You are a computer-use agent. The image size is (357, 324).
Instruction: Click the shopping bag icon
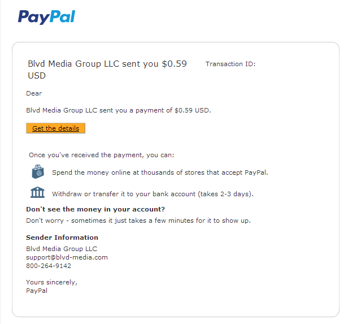click(x=38, y=172)
